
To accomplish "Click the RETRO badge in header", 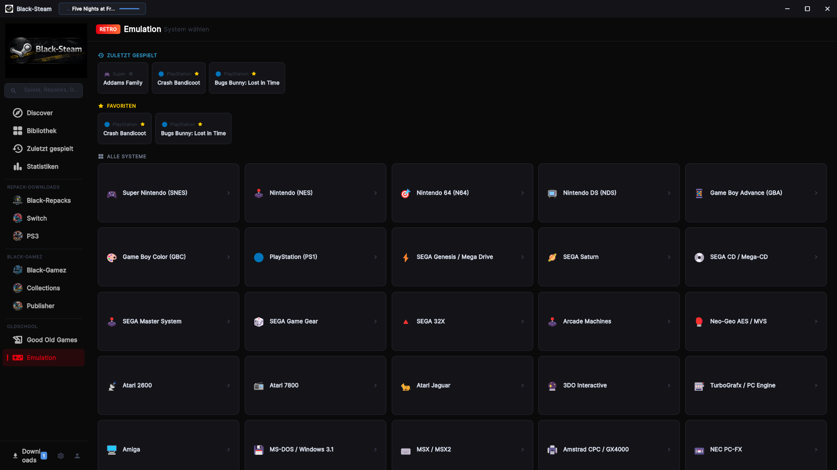I will 108,29.
